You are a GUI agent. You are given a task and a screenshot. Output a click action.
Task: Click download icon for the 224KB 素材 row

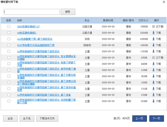153,101
